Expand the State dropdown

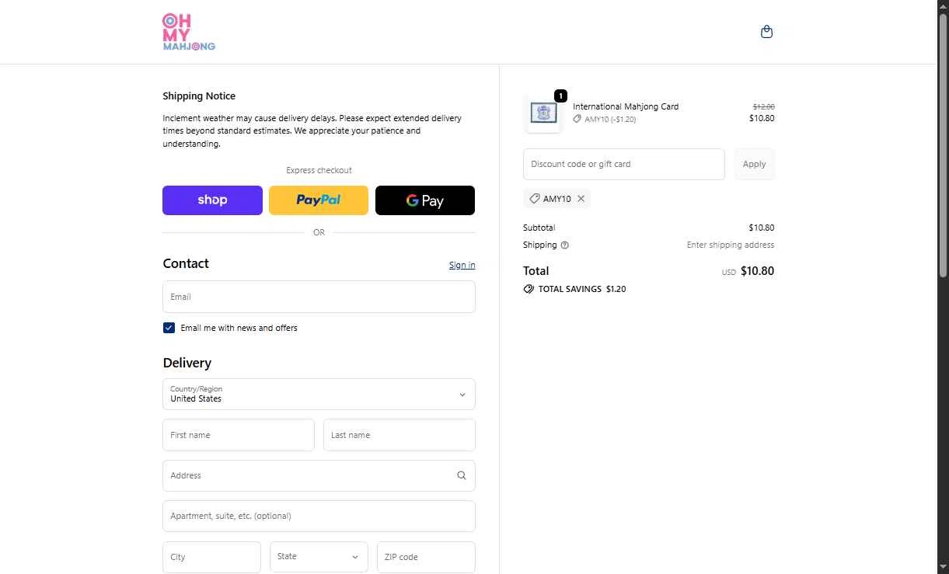(x=319, y=557)
